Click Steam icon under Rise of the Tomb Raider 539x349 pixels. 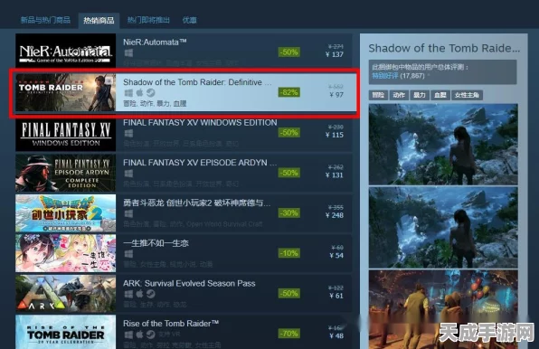[150, 335]
